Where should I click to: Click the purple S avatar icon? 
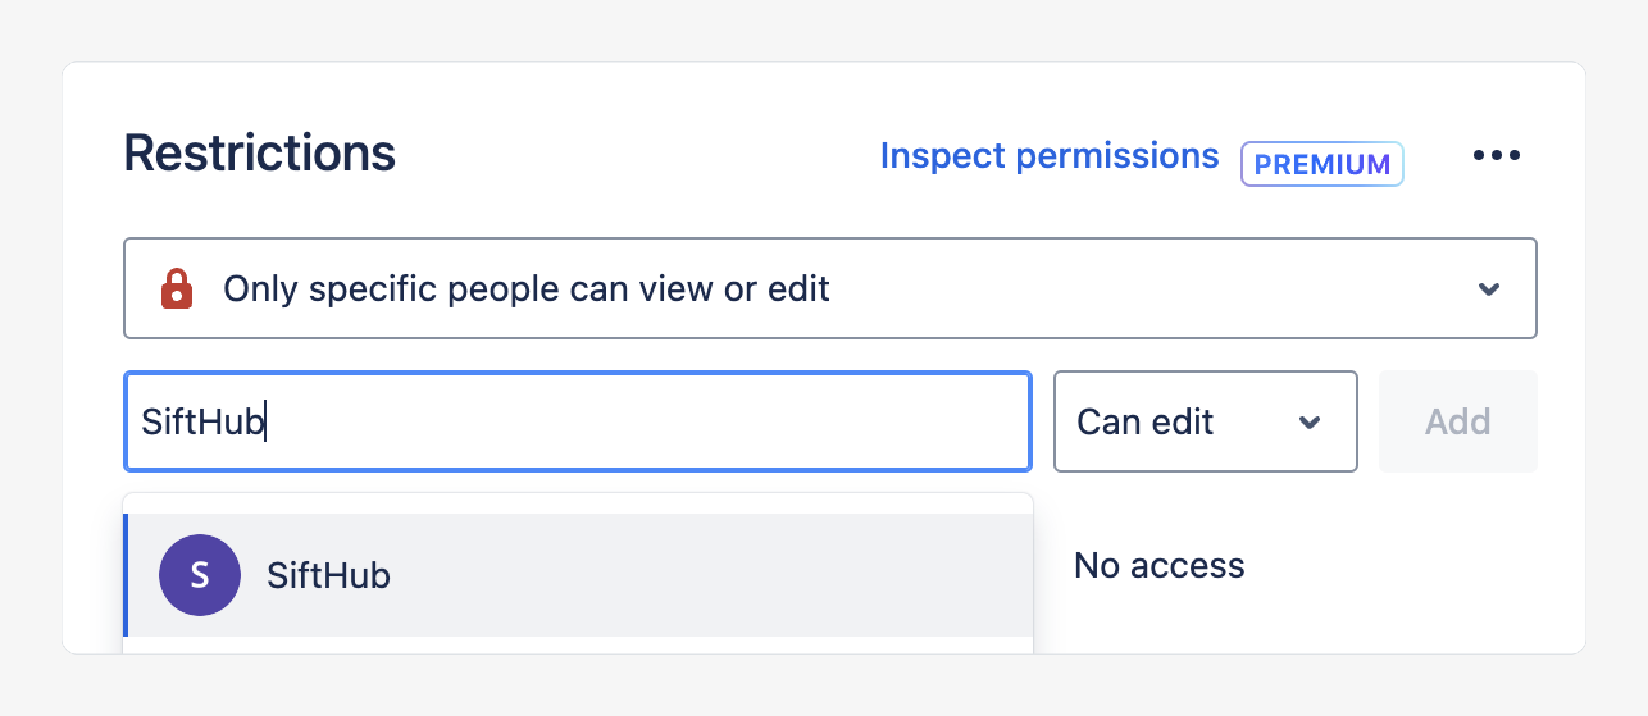(x=200, y=574)
